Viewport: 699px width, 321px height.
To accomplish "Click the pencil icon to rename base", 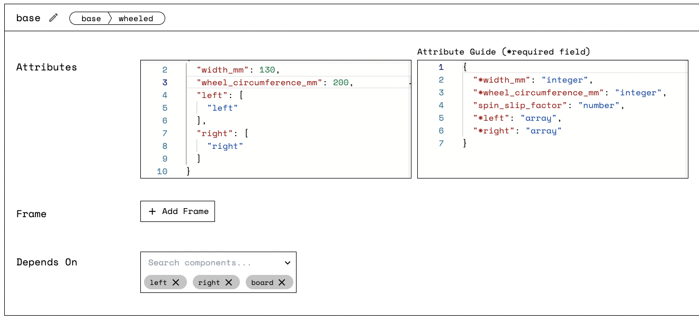I will (x=52, y=17).
